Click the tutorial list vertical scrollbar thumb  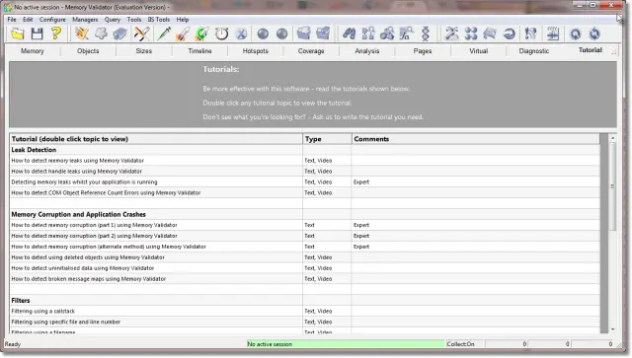[612, 186]
